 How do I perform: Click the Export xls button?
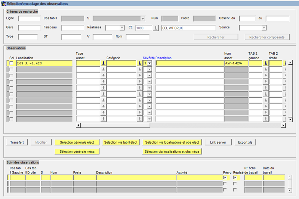(x=245, y=143)
